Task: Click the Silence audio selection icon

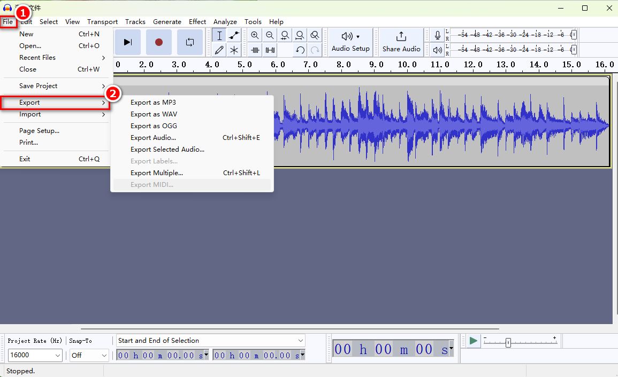Action: 270,50
